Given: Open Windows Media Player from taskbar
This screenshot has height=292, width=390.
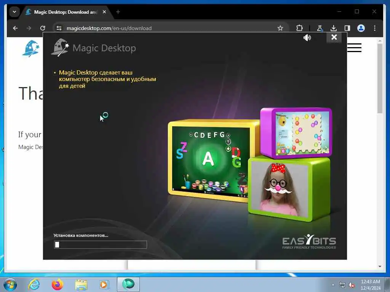Looking at the screenshot, I should 104,284.
